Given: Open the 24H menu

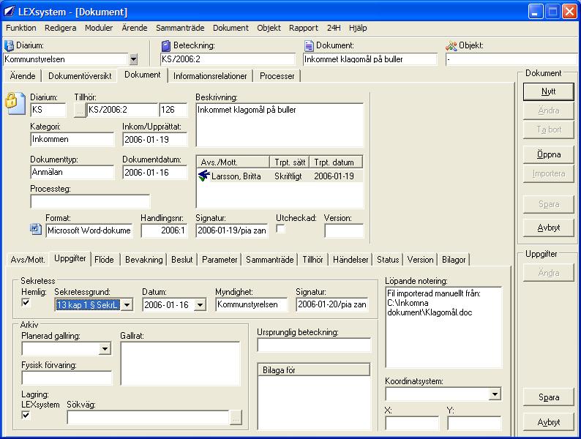Looking at the screenshot, I should (334, 28).
